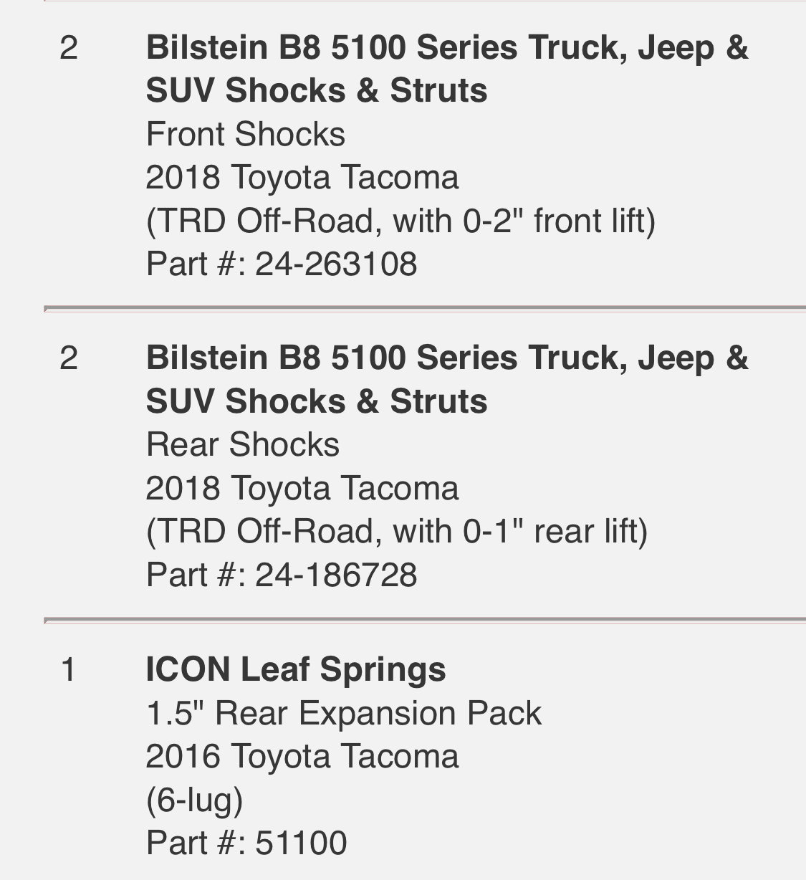Click part number 51100
Image resolution: width=806 pixels, height=880 pixels.
coord(246,843)
